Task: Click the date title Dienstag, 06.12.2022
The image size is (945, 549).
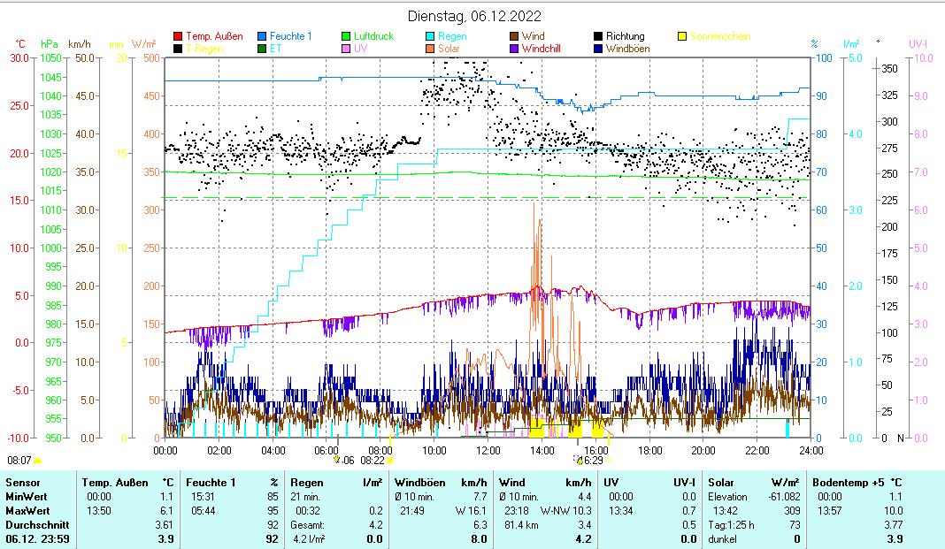Action: tap(475, 16)
